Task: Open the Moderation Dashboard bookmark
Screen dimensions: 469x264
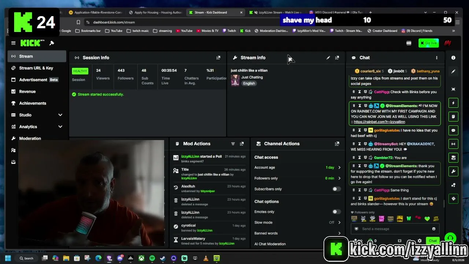Action: pos(271,31)
